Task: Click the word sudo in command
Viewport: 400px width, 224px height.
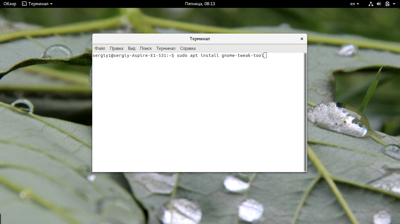Action: 182,55
